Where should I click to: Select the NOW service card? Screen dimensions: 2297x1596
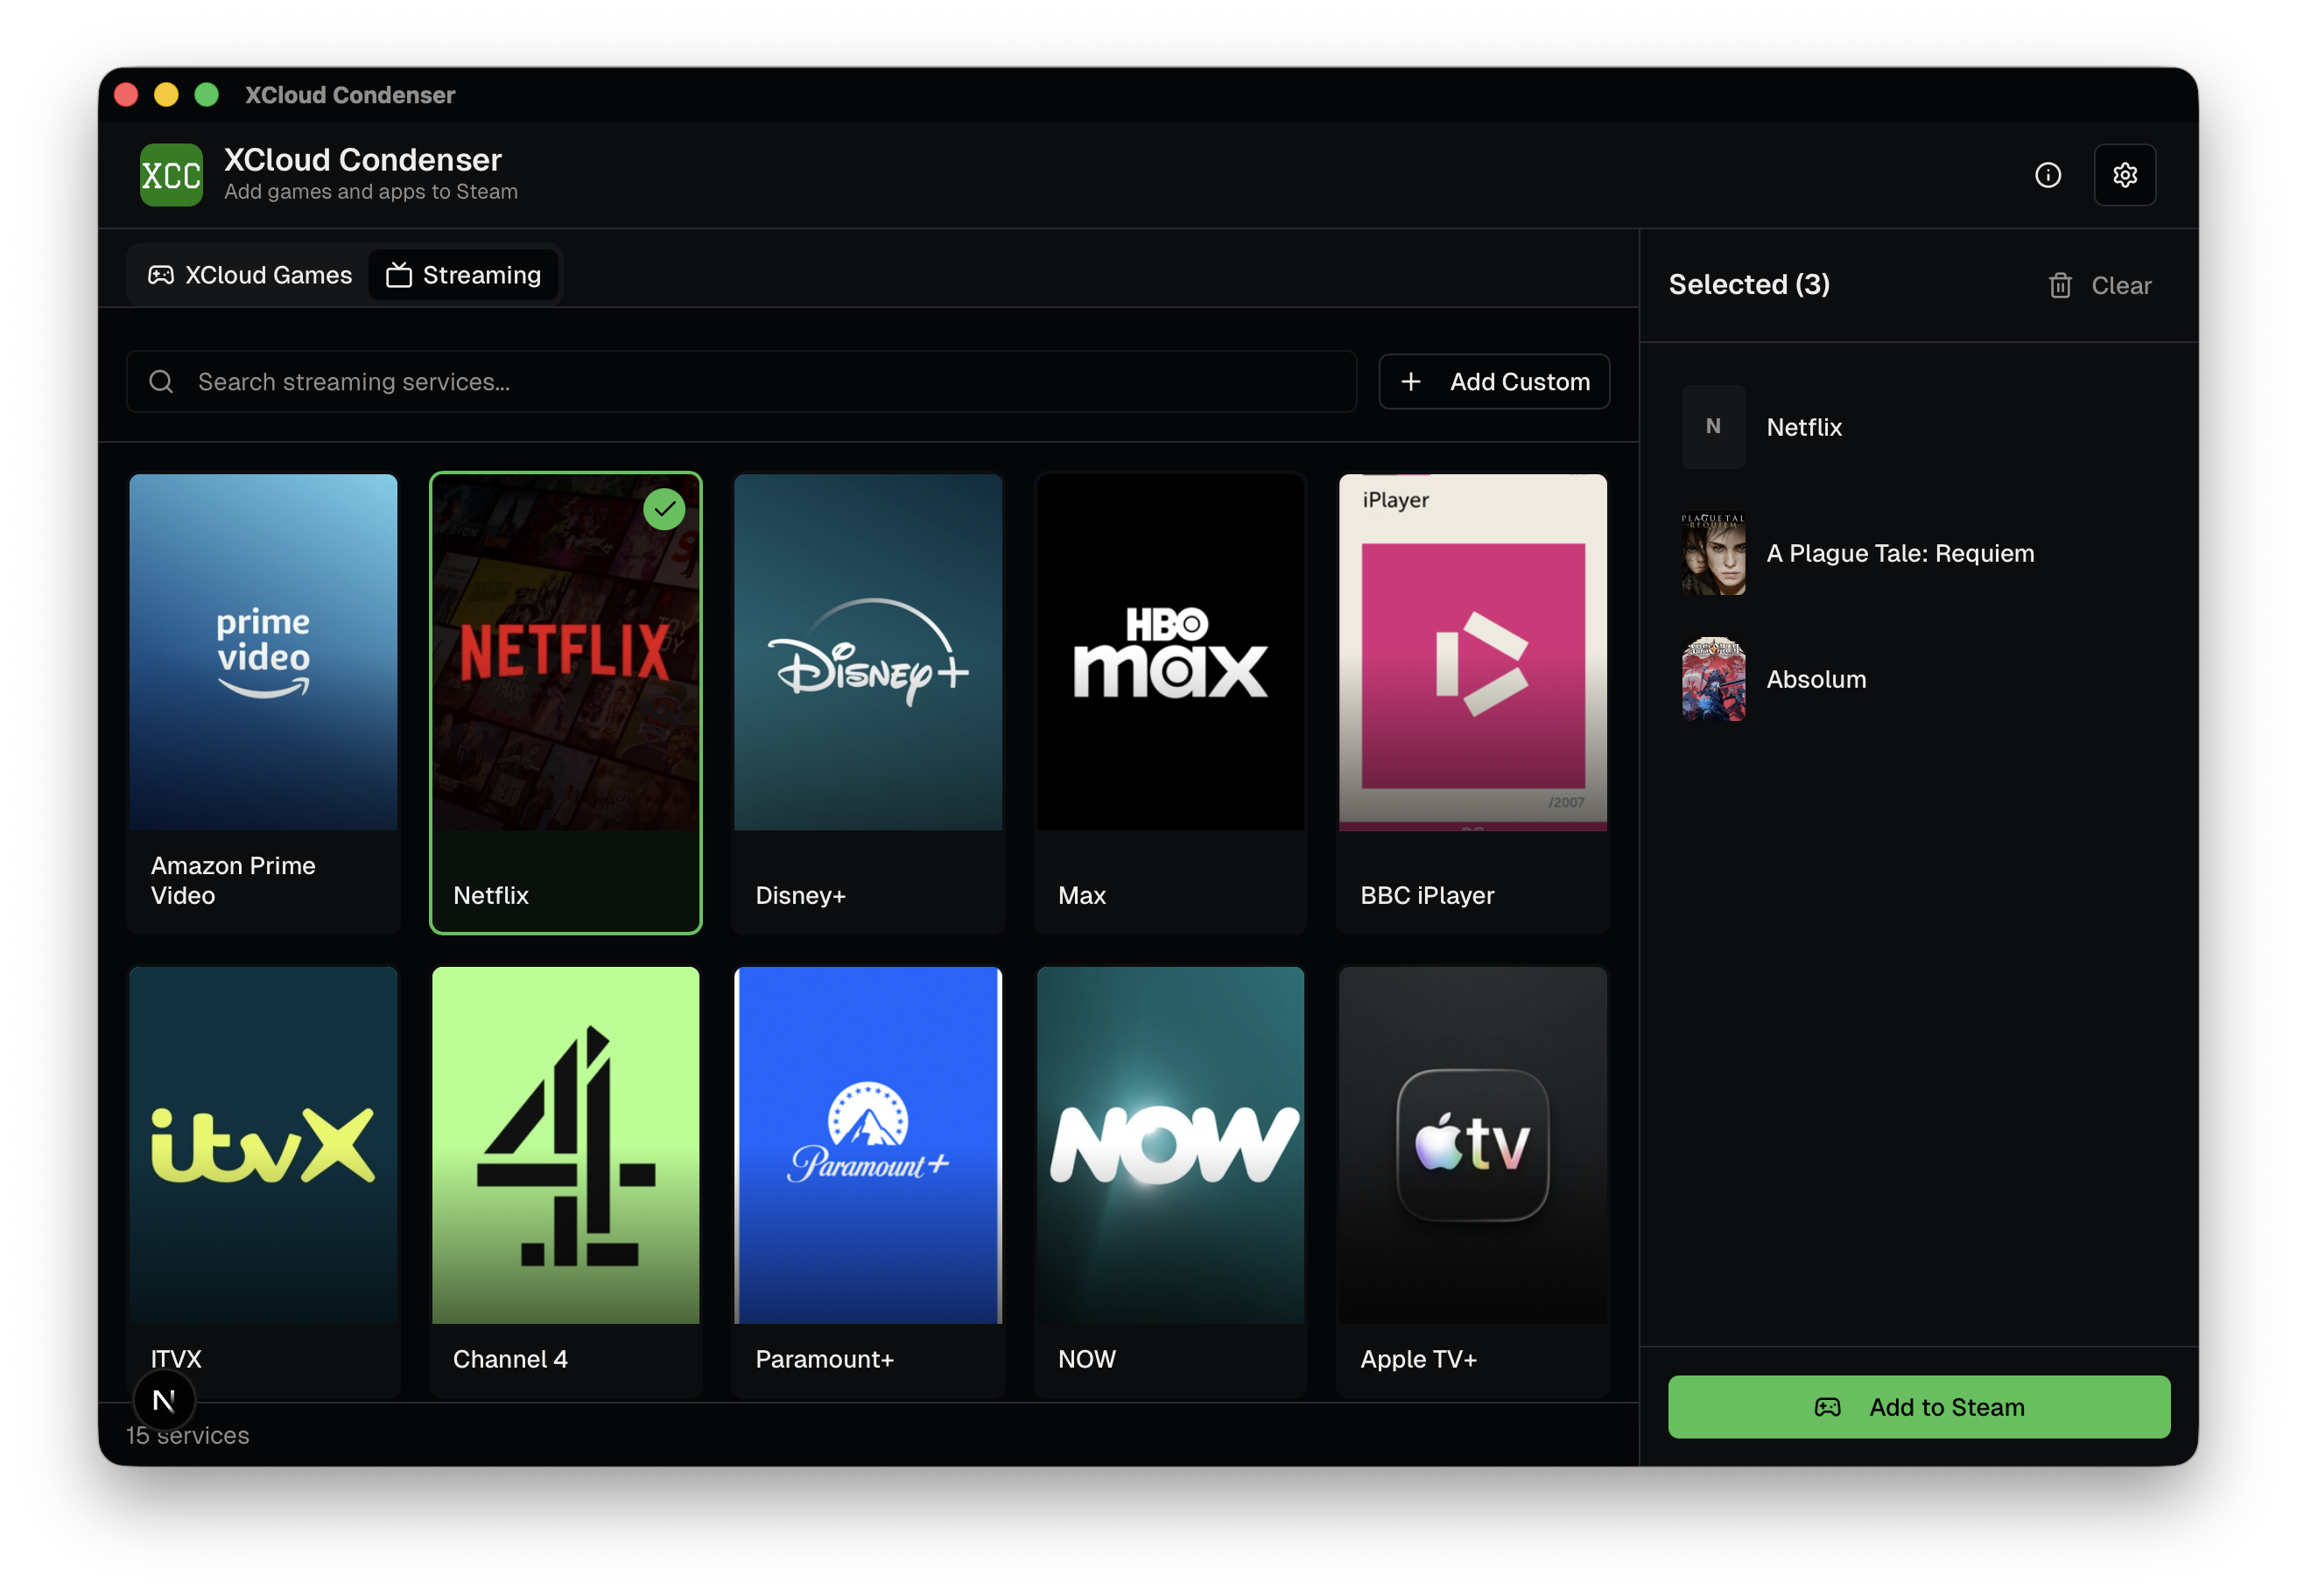[1170, 1181]
